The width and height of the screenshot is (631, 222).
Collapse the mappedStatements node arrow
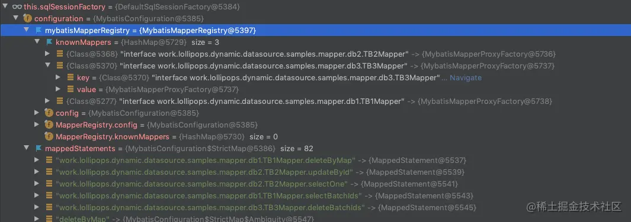pos(26,148)
